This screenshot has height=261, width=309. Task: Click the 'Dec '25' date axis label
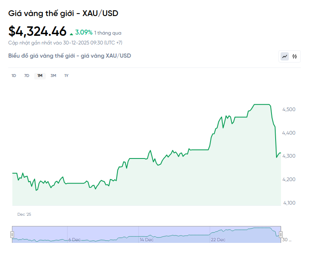24,214
